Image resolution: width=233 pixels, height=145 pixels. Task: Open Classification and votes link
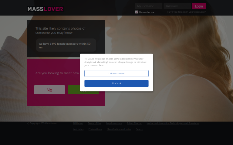pyautogui.click(x=119, y=129)
